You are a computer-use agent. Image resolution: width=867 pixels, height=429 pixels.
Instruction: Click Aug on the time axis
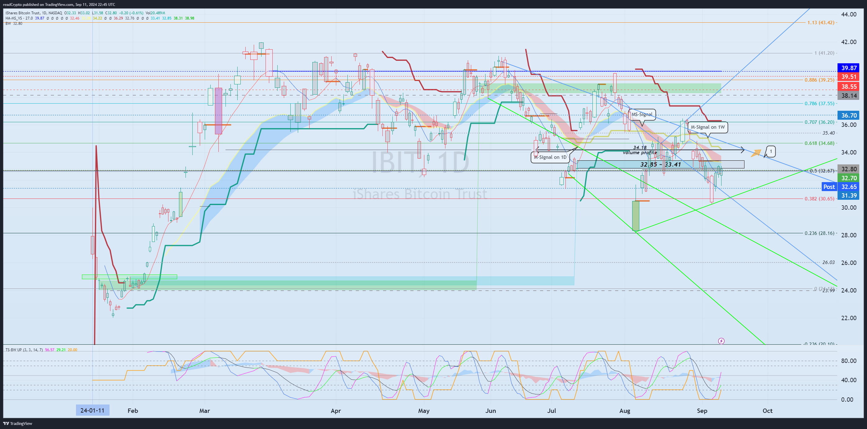[x=625, y=411]
